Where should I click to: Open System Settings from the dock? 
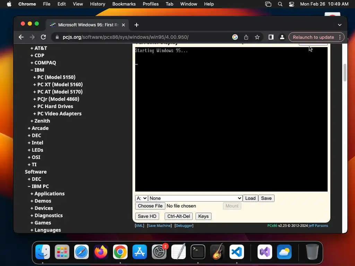pos(159,252)
